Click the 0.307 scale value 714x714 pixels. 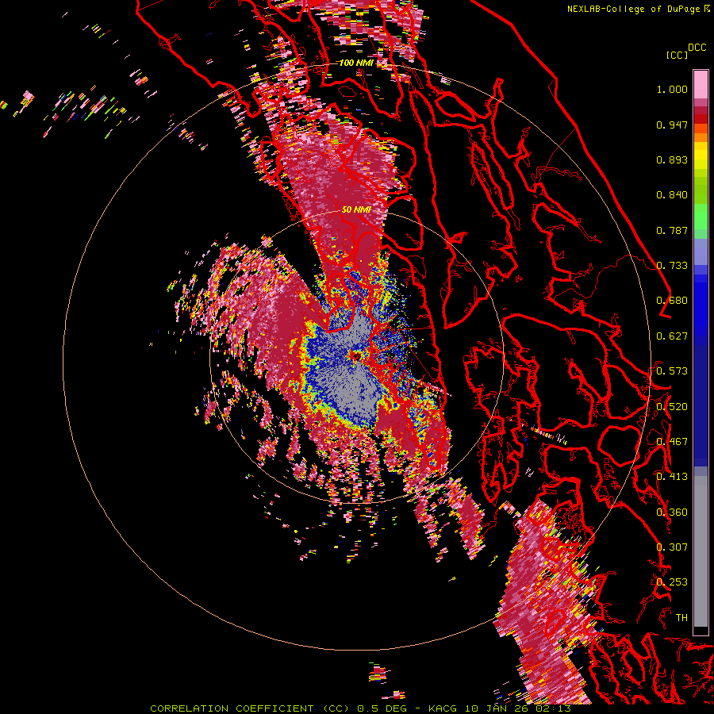tap(672, 547)
